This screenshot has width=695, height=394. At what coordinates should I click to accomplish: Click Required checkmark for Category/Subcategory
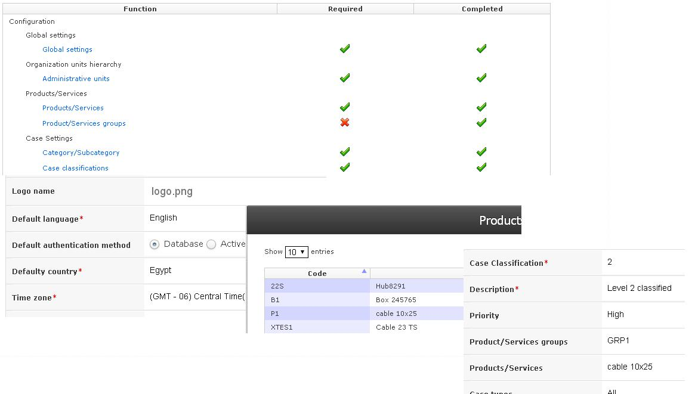tap(344, 151)
